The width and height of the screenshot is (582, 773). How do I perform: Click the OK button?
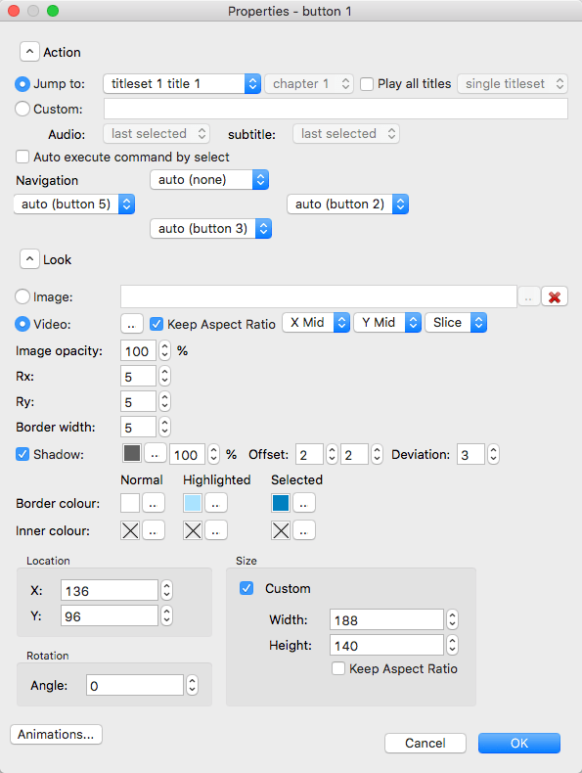coord(519,743)
